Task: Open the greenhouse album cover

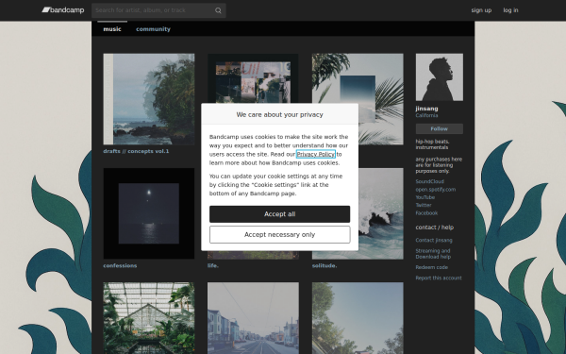Action: [x=149, y=318]
